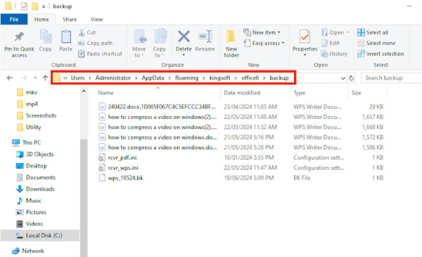
Task: Click the forward navigation arrow
Action: pos(24,78)
